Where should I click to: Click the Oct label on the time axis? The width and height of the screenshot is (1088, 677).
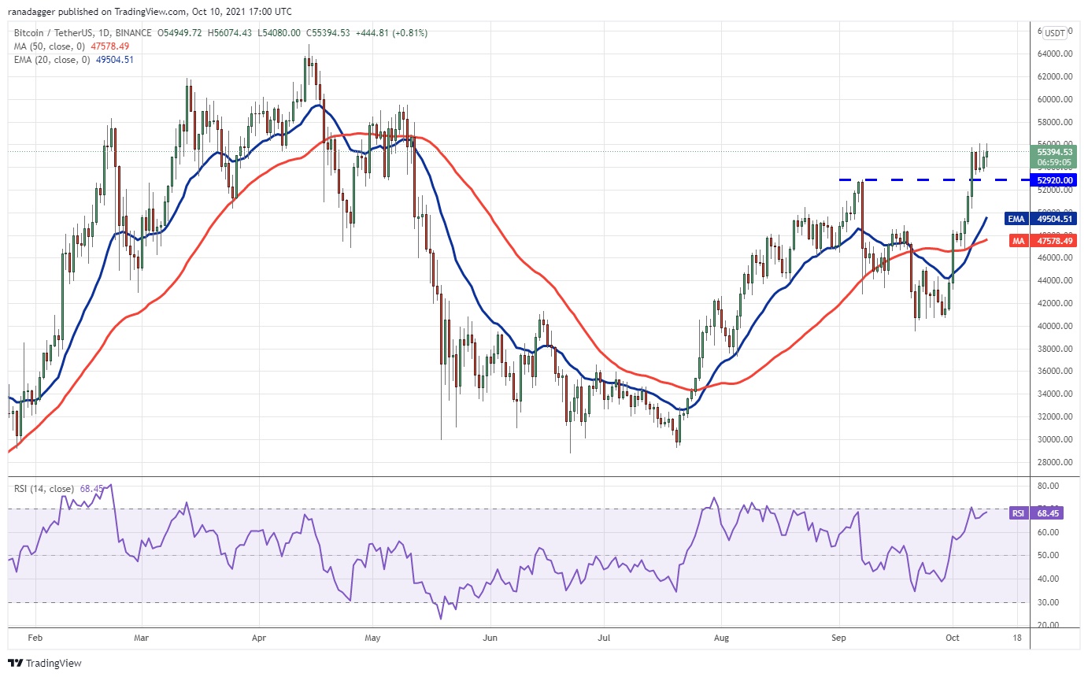coord(952,638)
